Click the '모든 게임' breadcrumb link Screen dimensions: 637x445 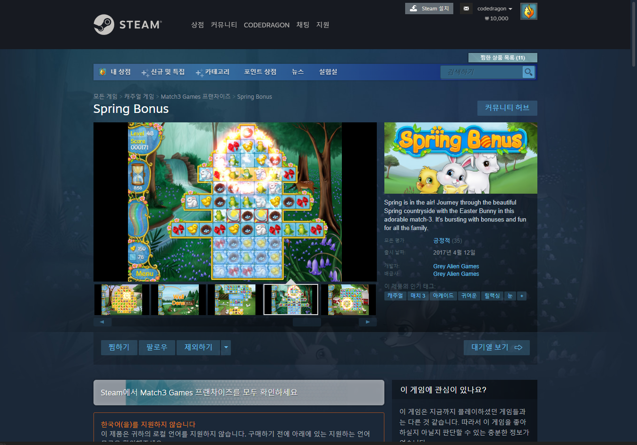(105, 96)
